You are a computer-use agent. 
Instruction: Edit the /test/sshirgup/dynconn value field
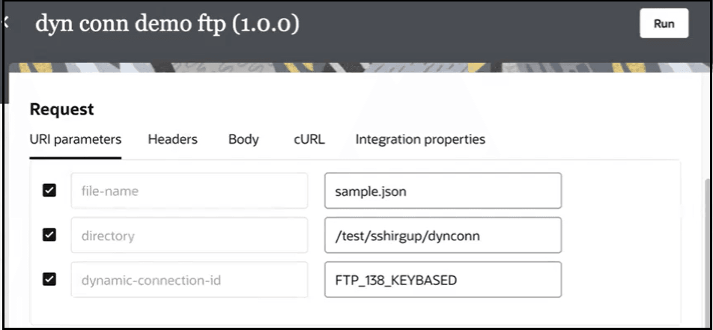tap(443, 235)
